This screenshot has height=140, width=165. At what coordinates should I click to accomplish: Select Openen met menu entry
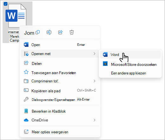(x=60, y=54)
